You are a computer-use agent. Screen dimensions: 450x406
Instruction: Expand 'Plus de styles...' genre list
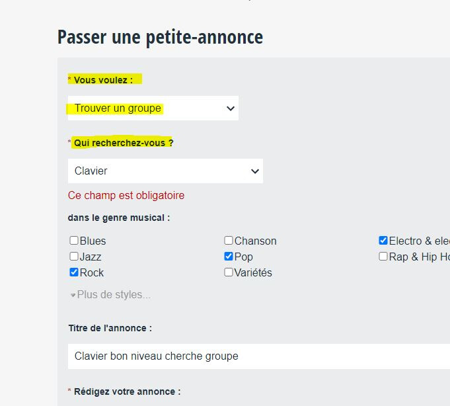coord(113,295)
